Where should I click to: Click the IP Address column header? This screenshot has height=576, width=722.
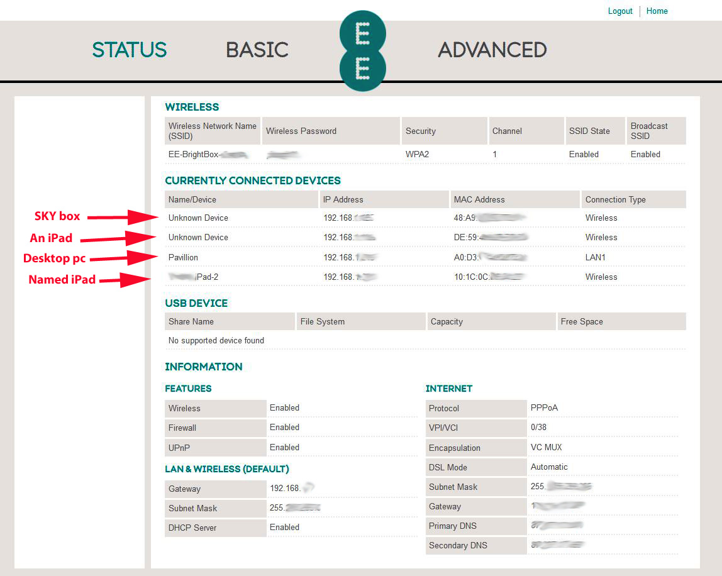tap(343, 199)
